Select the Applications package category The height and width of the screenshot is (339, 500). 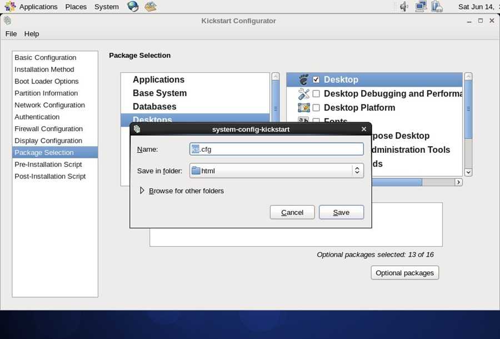195,79
